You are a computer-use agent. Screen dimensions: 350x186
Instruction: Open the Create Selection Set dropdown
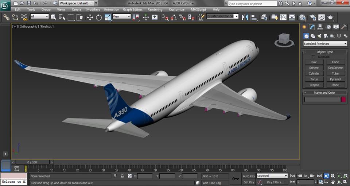222,16
